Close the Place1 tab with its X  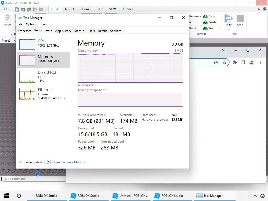tap(15, 41)
